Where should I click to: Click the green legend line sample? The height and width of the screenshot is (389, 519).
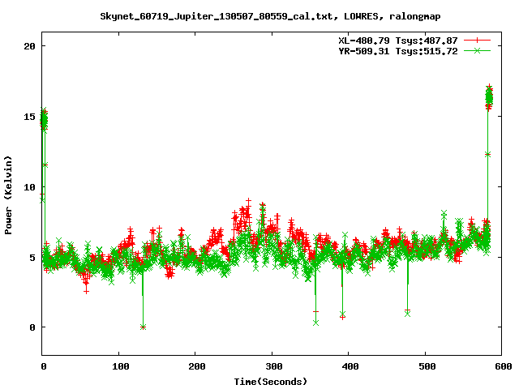click(x=477, y=50)
